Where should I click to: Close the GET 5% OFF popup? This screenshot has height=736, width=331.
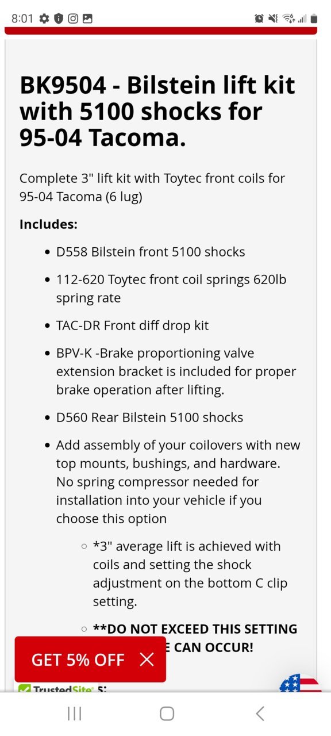coord(147,660)
